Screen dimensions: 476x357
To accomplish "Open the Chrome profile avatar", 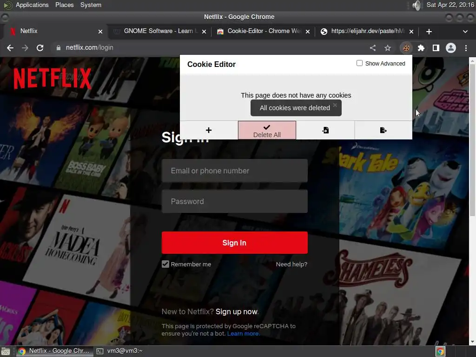I will click(451, 48).
